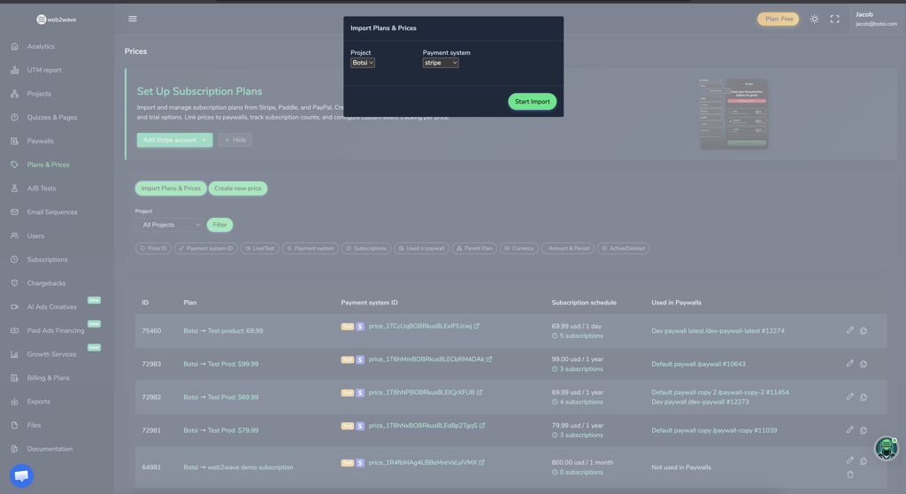Open external link icon for price_1TCcUqBOBRkus8LExlFIUcwj
The image size is (906, 494).
point(477,326)
